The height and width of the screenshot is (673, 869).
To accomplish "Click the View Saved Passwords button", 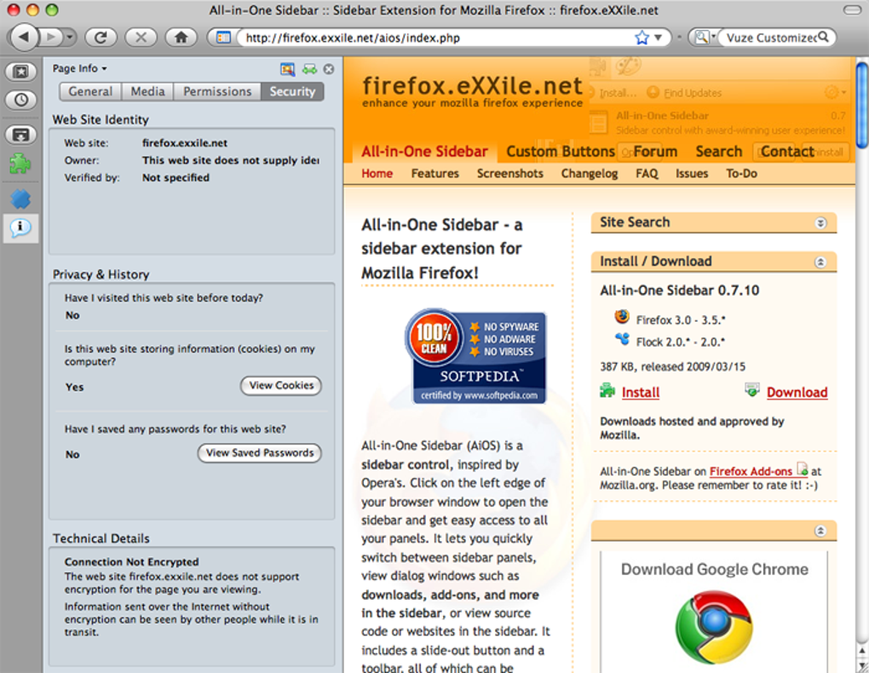I will click(259, 453).
